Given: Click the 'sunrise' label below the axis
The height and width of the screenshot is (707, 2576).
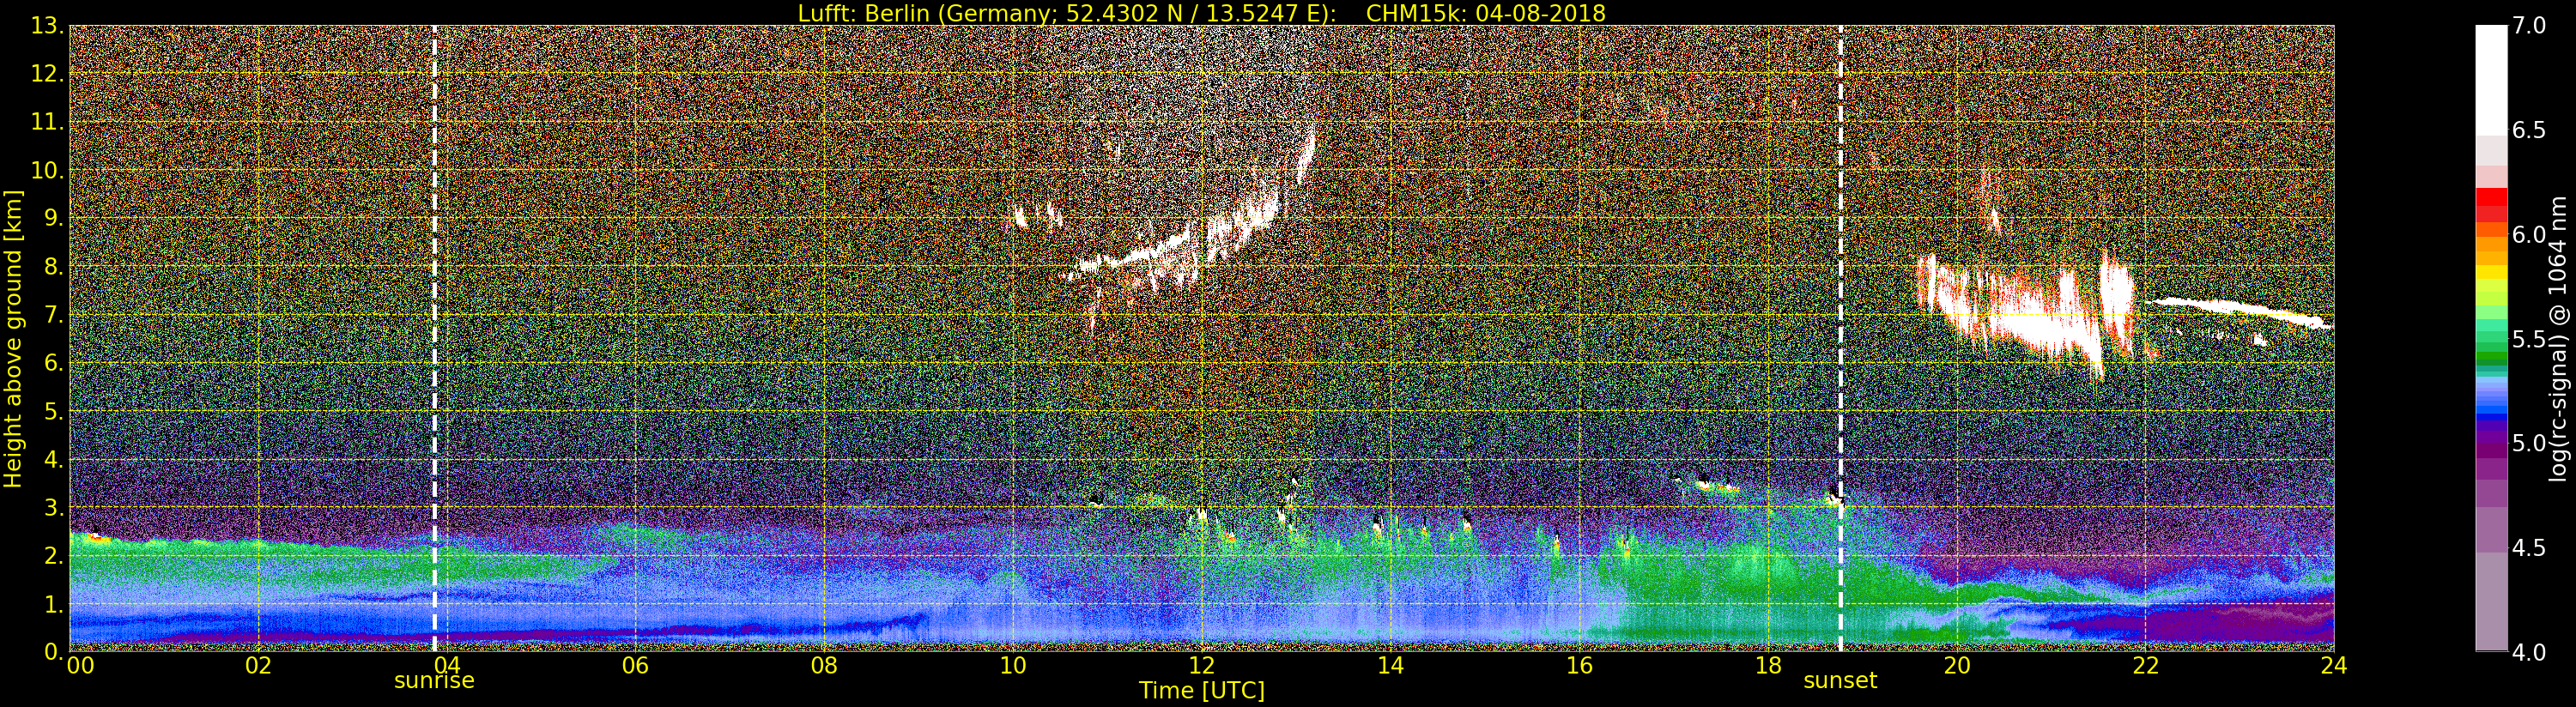Looking at the screenshot, I should point(434,681).
